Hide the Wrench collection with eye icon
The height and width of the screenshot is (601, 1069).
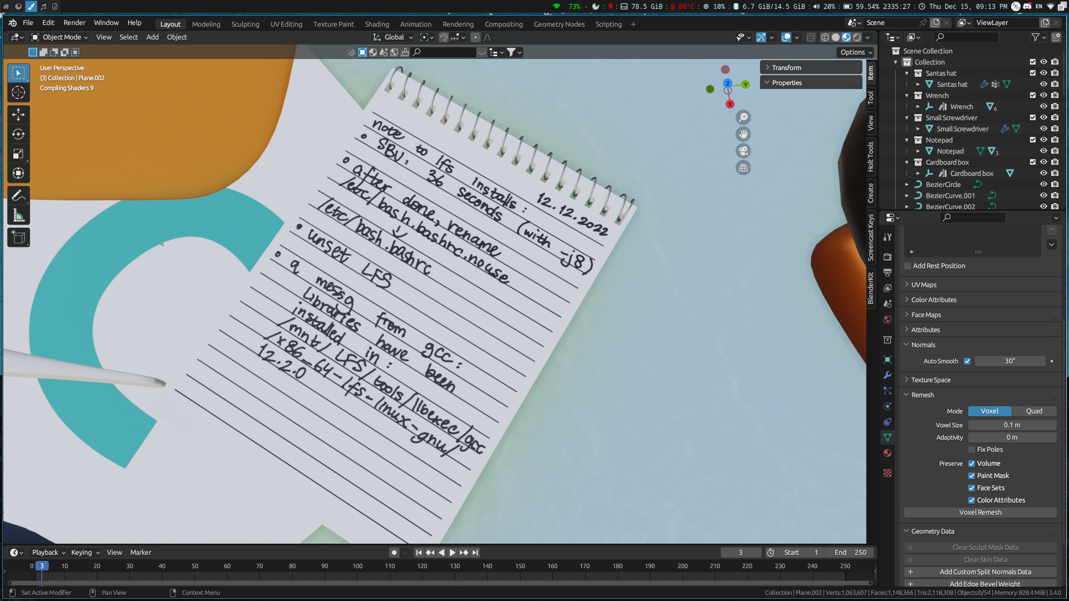coord(1043,96)
